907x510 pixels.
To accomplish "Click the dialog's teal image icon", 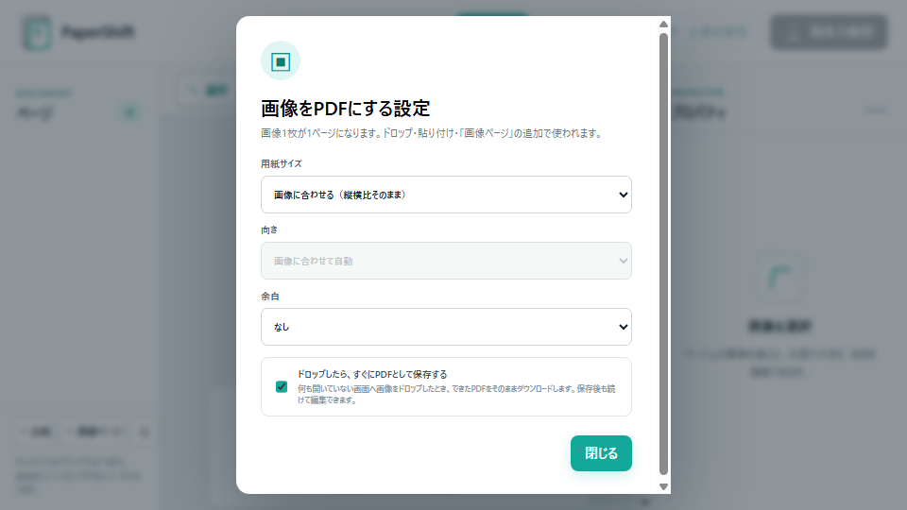I will tap(281, 60).
